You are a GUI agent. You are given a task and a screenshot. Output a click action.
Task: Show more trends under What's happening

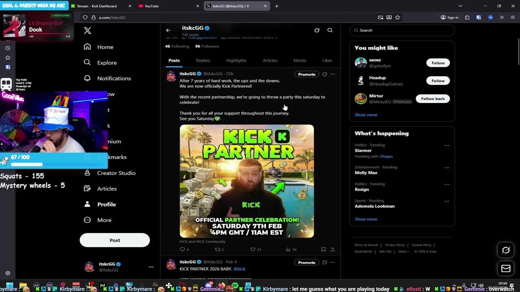tap(366, 219)
